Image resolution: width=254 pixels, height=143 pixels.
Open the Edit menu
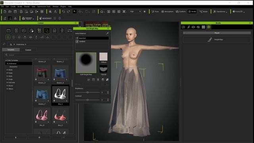[7, 7]
